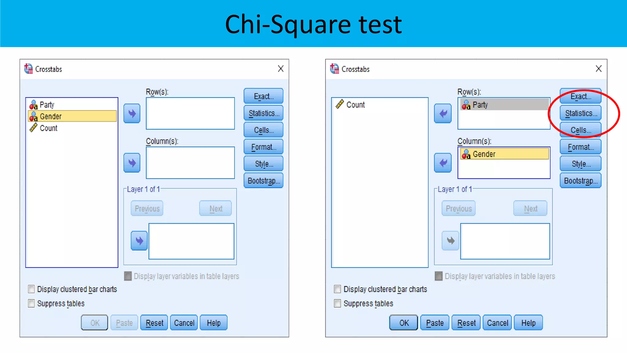Open Statistics... in left Crosstabs dialog
The height and width of the screenshot is (353, 627).
pyautogui.click(x=264, y=113)
